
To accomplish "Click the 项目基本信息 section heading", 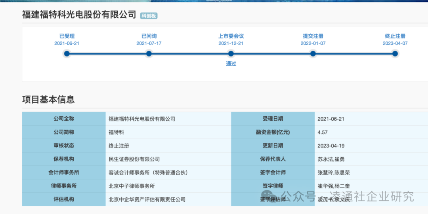I will pos(48,100).
